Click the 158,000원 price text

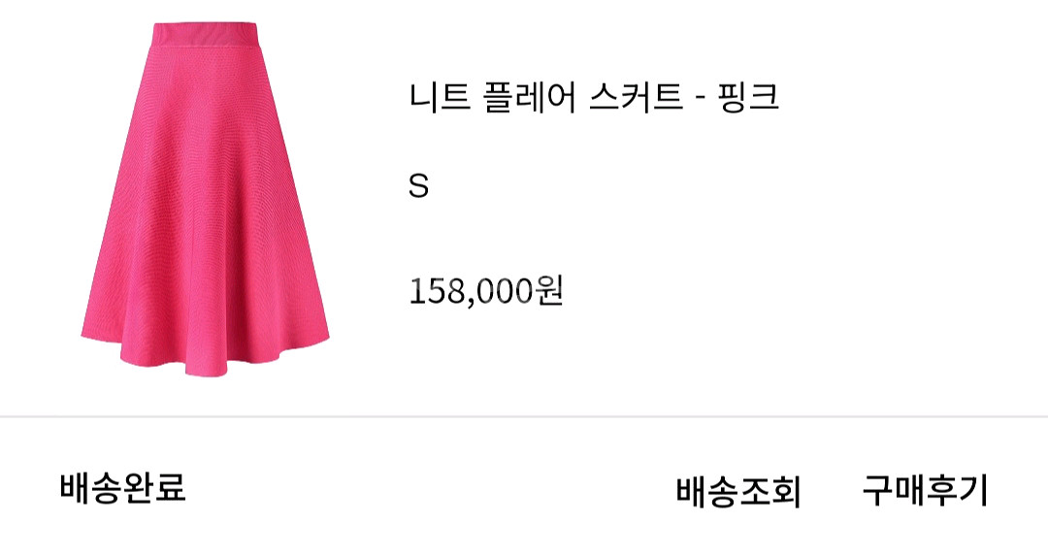[486, 291]
